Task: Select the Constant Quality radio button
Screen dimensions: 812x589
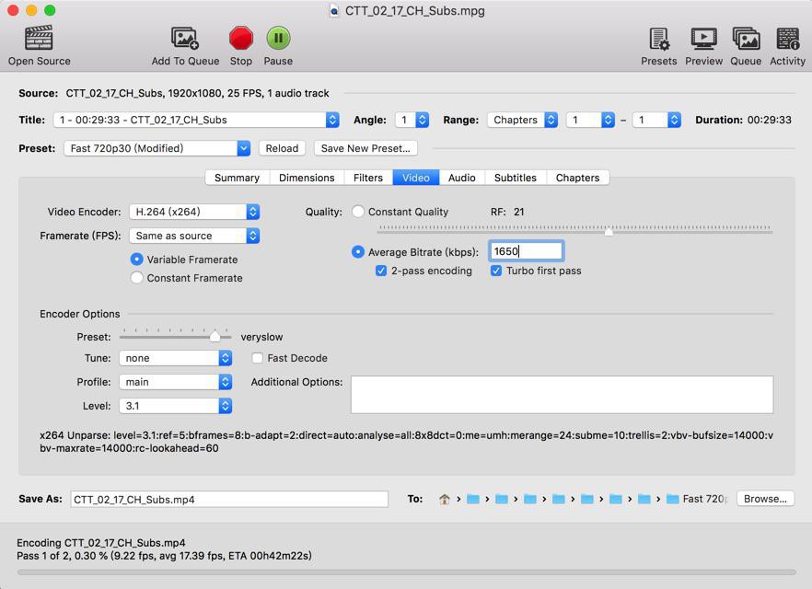Action: point(358,212)
